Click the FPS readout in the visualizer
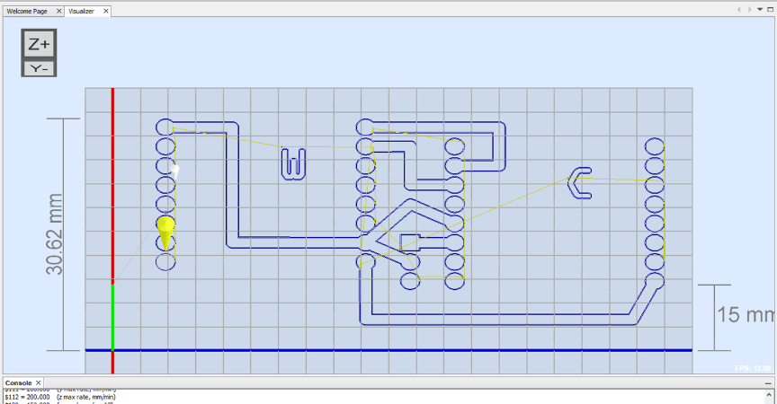The image size is (777, 404). coord(753,368)
